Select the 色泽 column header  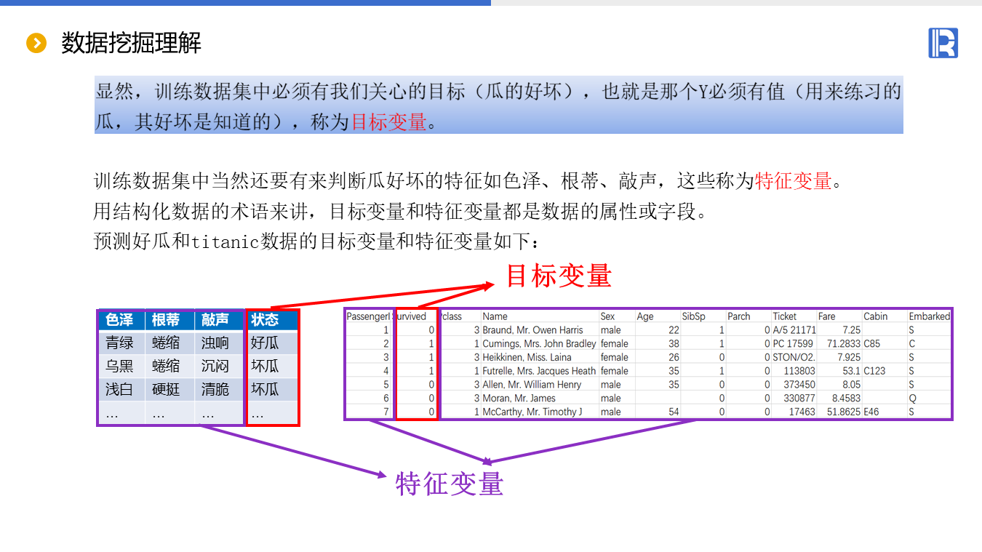pos(119,319)
